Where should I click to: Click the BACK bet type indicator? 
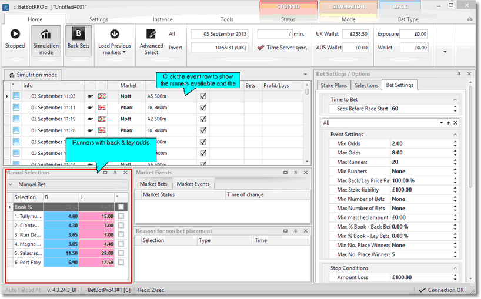click(400, 6)
